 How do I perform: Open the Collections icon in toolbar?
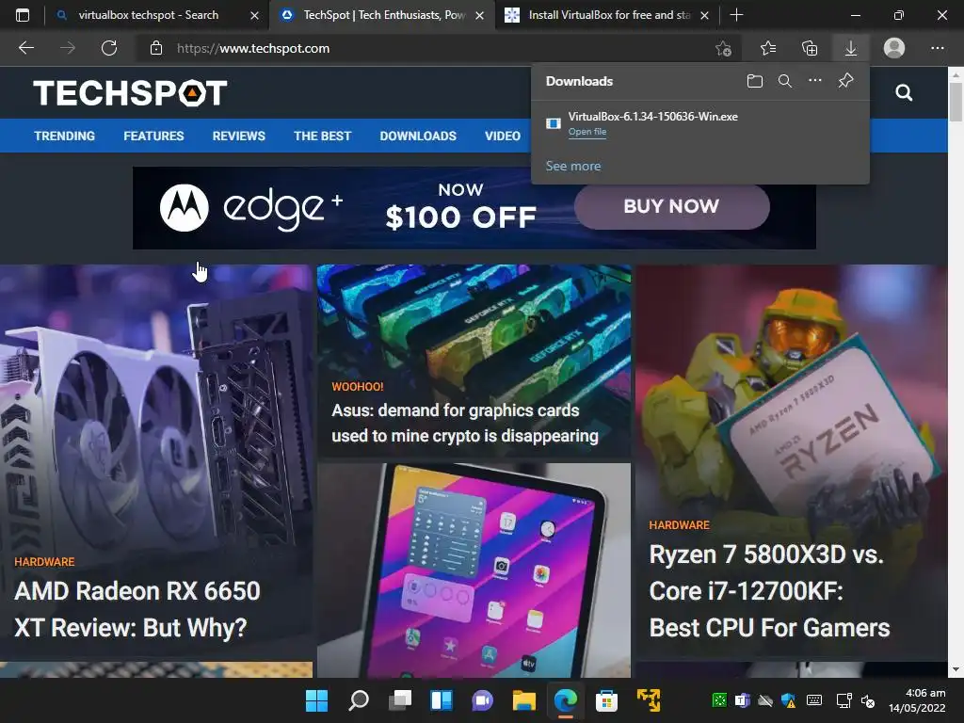point(810,48)
